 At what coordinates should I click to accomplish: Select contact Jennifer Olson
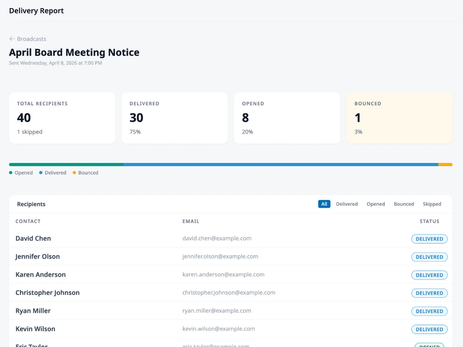click(37, 256)
